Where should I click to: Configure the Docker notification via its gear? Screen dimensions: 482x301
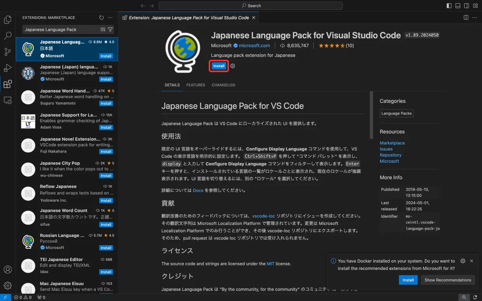[x=463, y=261]
